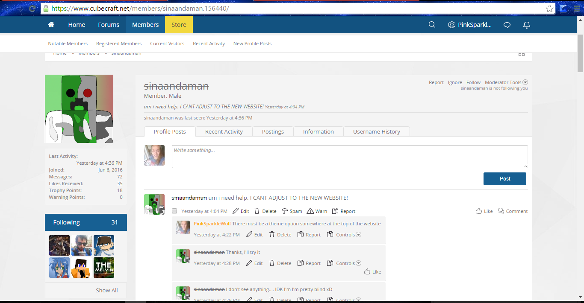Report the 4:22 PM comment

coord(309,235)
